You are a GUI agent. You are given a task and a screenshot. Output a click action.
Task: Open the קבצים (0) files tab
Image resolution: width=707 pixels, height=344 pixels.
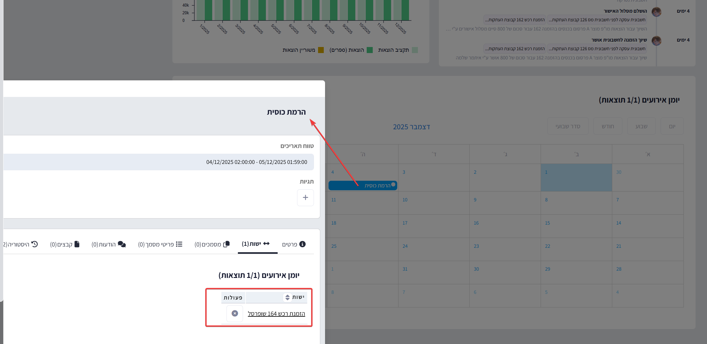65,244
